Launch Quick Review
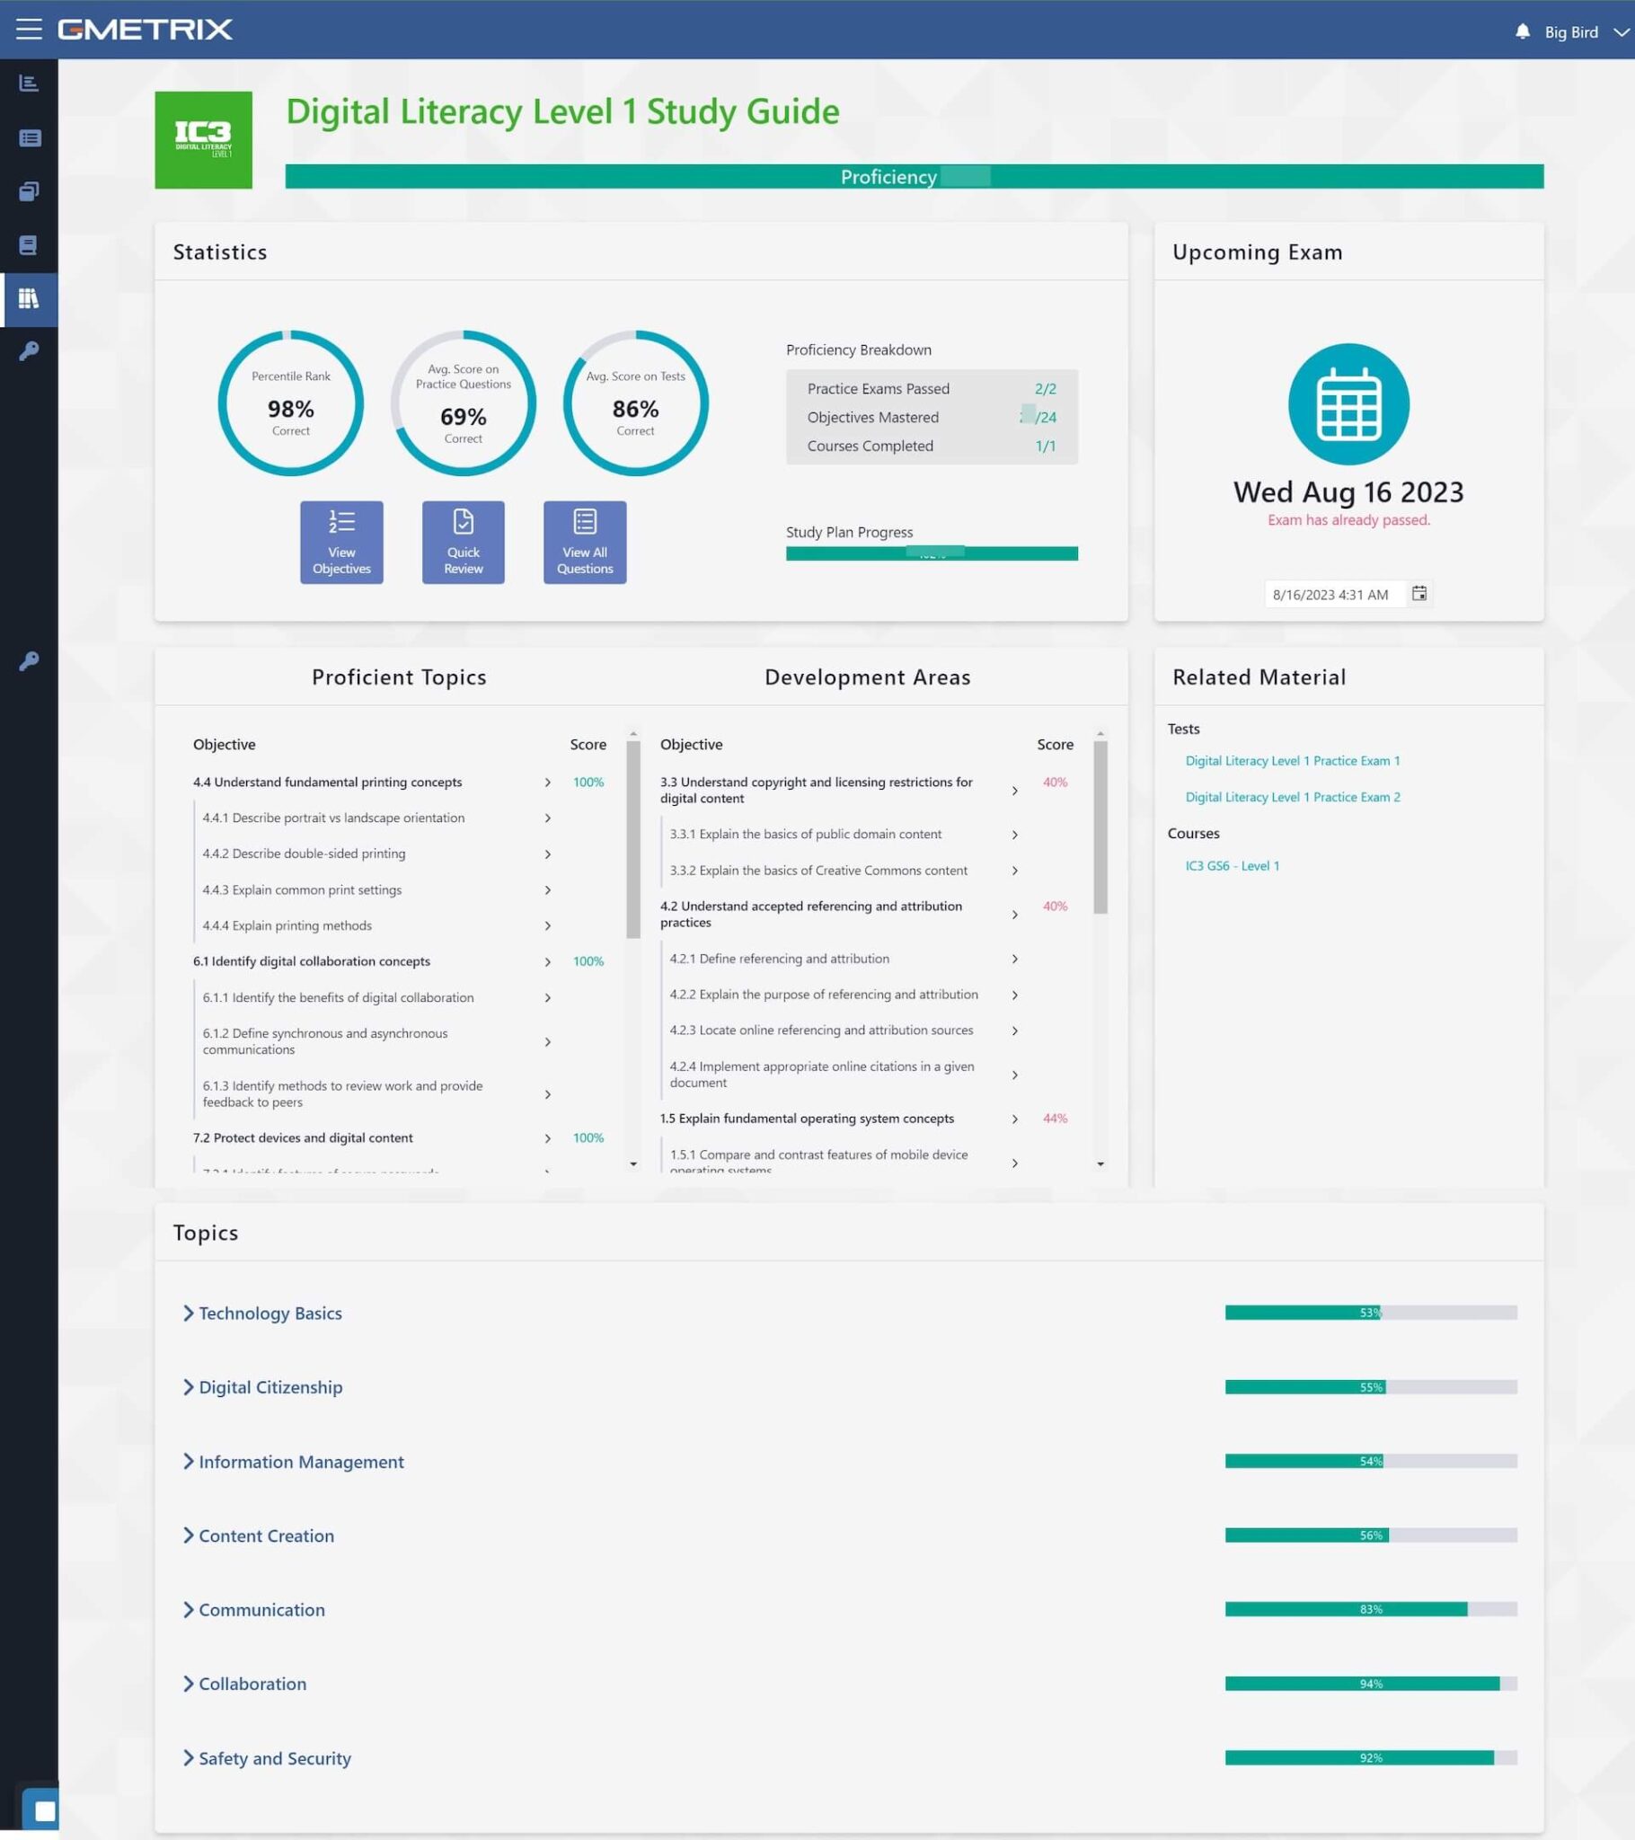 tap(463, 542)
